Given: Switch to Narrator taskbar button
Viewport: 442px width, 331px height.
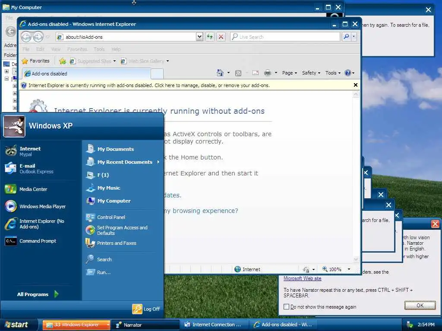Looking at the screenshot, I should pyautogui.click(x=145, y=325).
